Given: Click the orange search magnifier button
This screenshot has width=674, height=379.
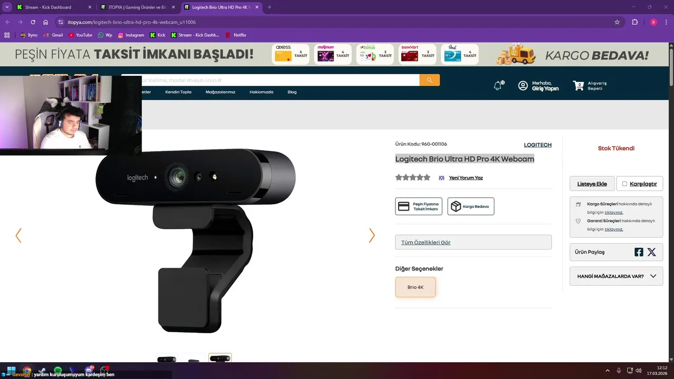Looking at the screenshot, I should pos(430,80).
